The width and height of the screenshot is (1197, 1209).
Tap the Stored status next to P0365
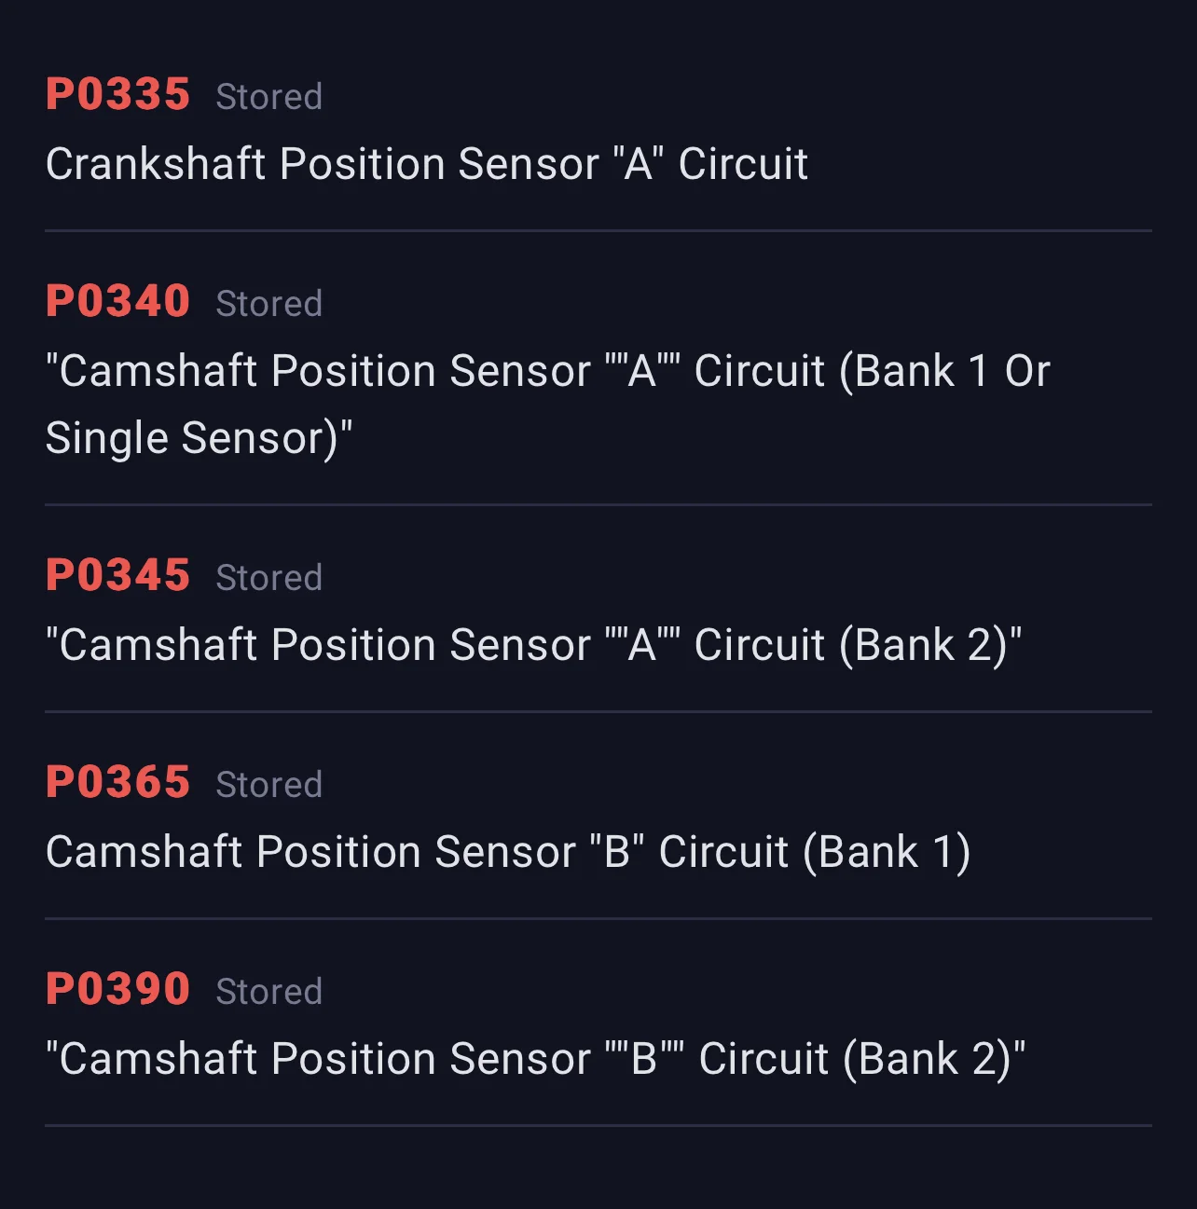click(269, 785)
